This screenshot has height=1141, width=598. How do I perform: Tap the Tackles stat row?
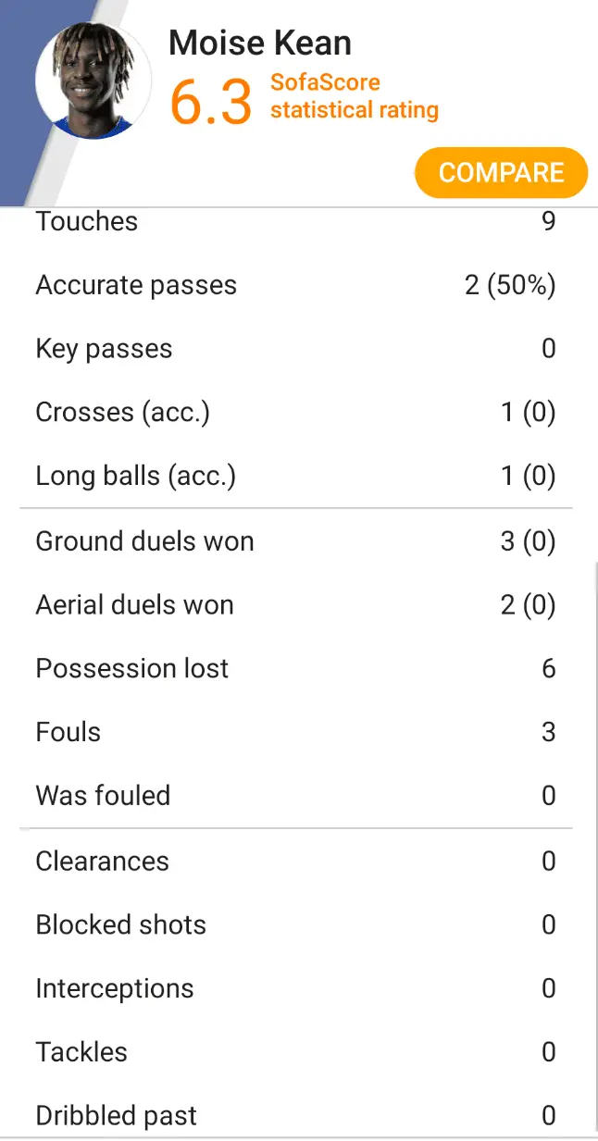pos(296,1052)
